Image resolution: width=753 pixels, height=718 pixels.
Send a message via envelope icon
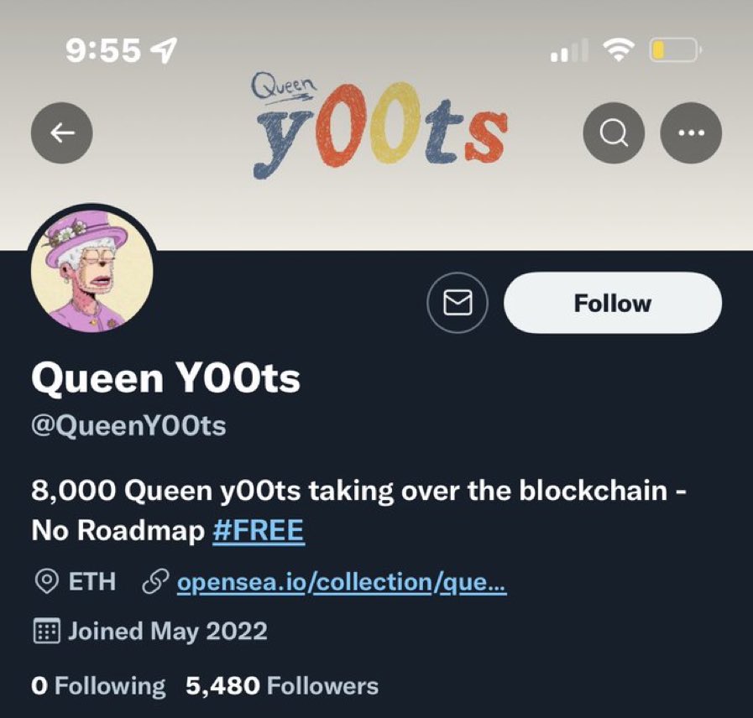pyautogui.click(x=458, y=302)
